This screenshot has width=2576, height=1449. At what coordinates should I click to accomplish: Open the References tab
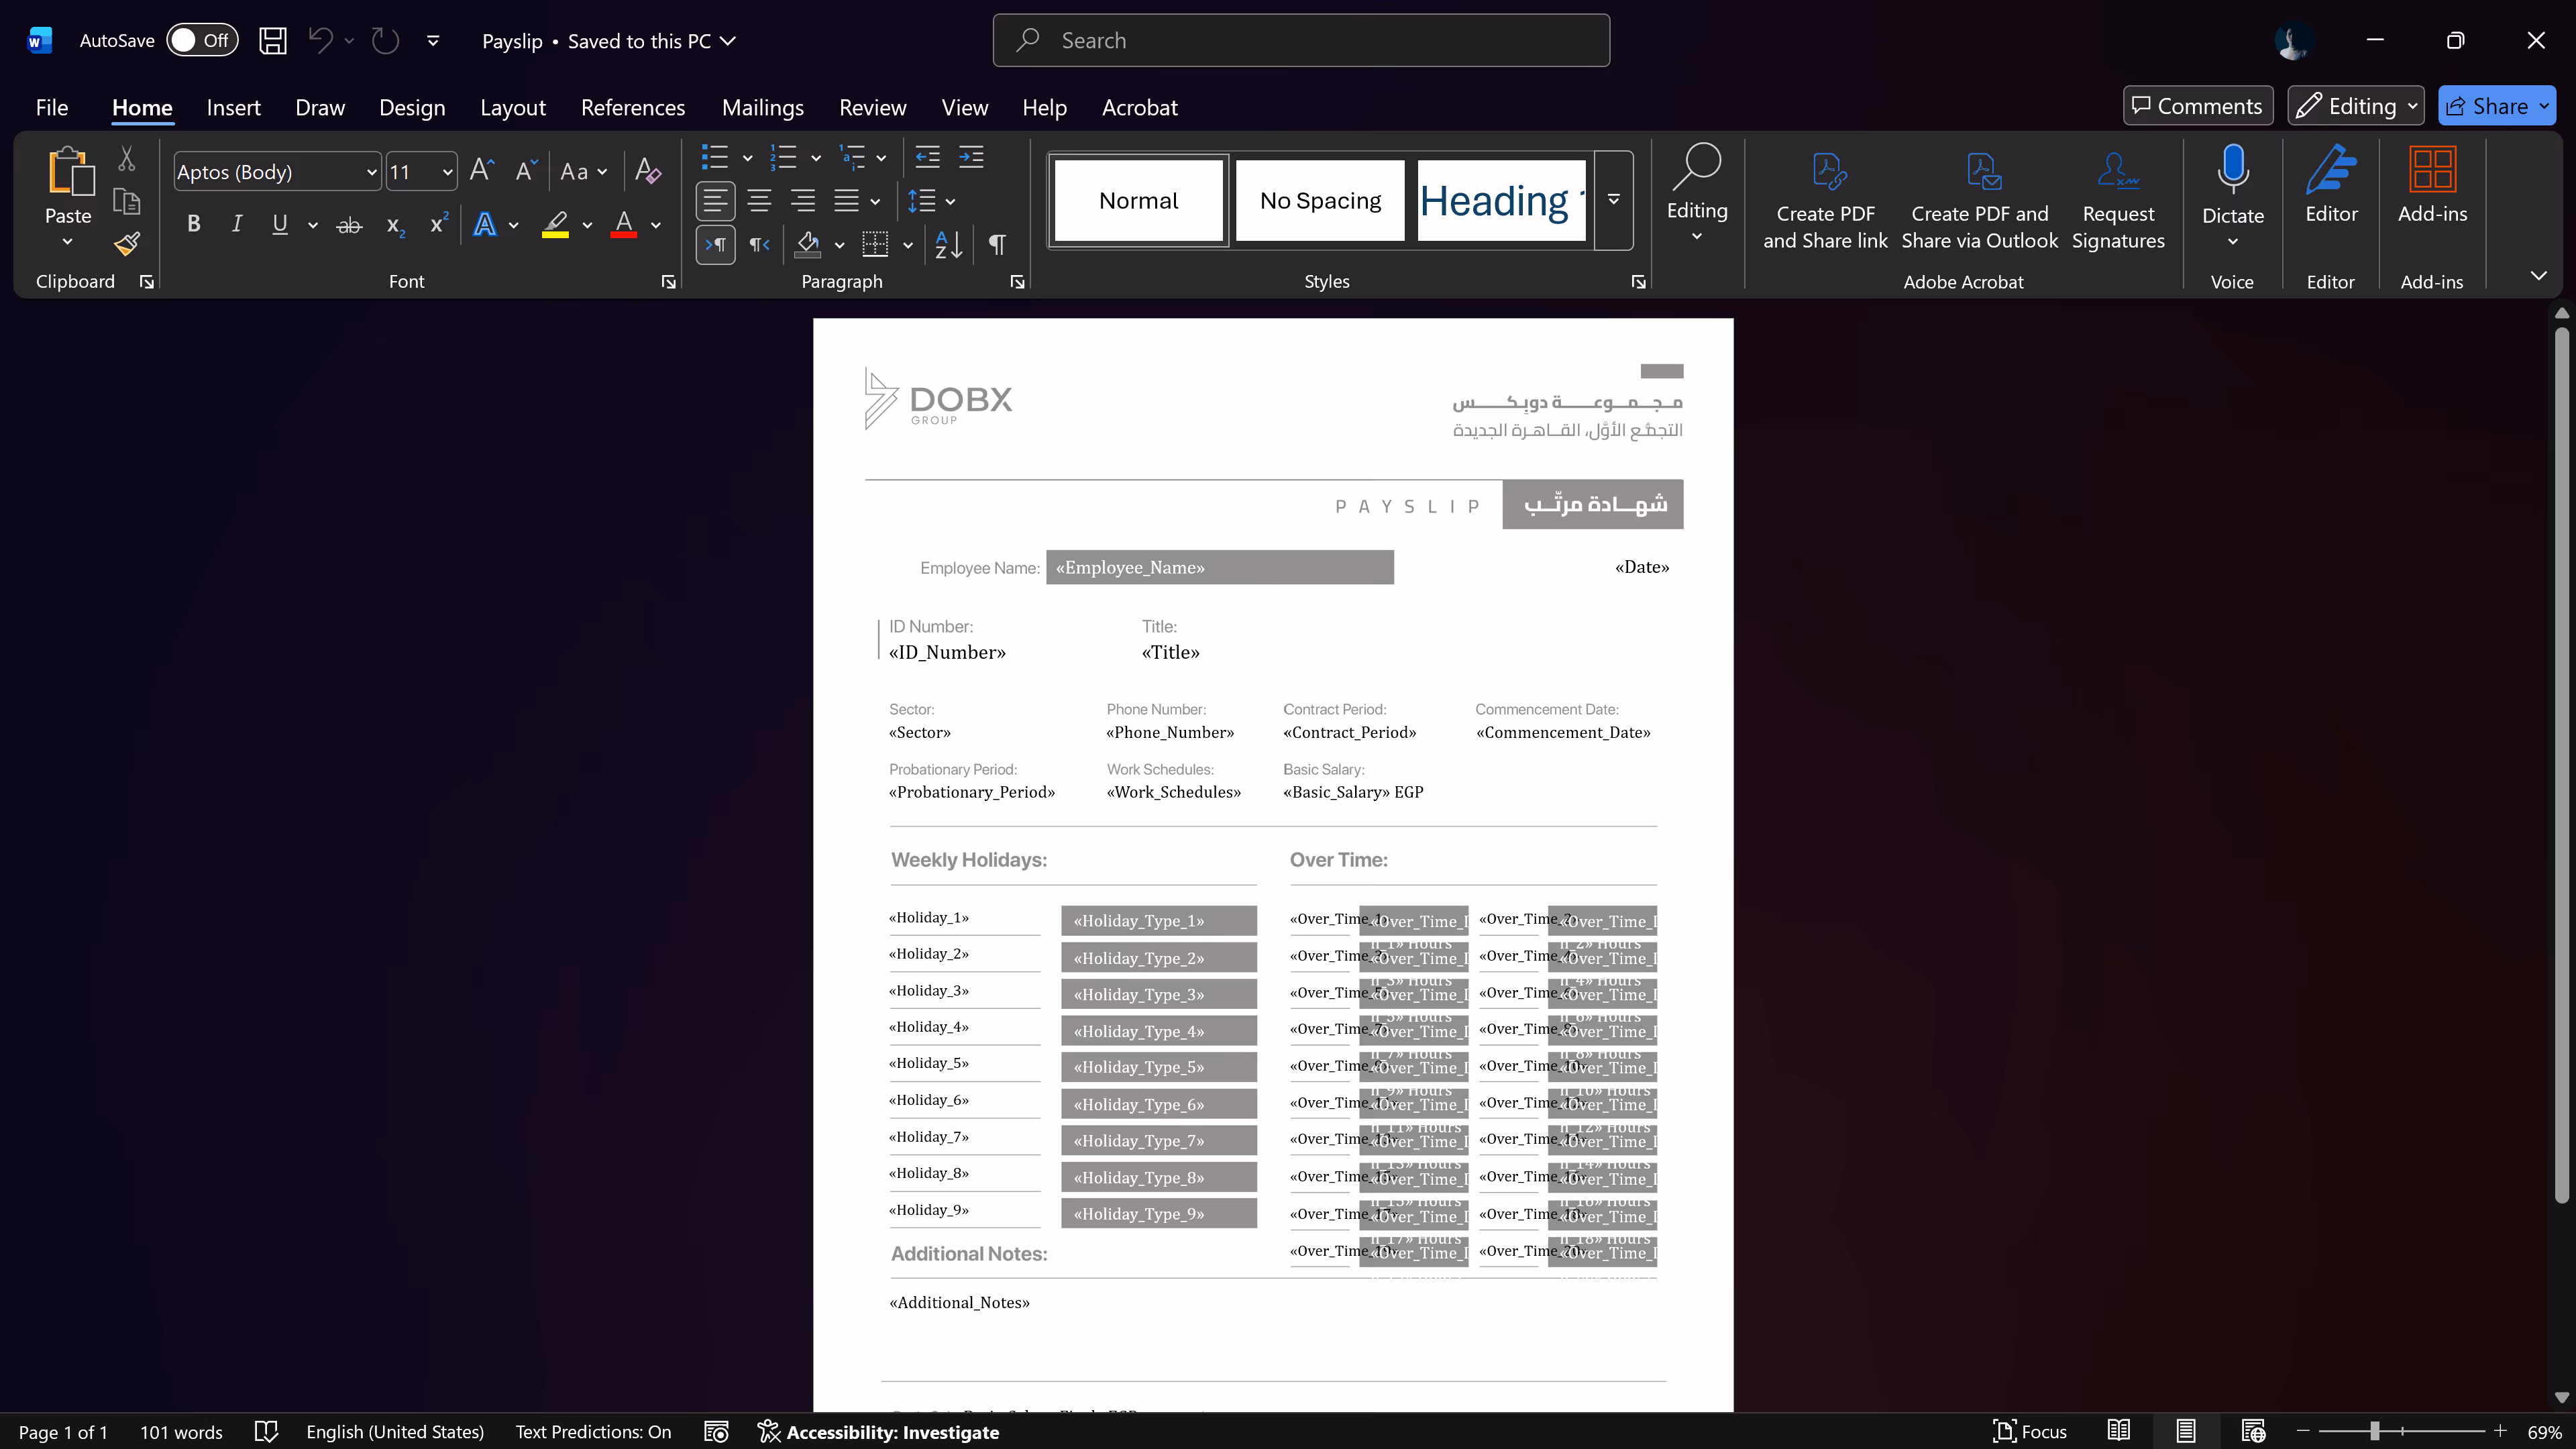[633, 107]
